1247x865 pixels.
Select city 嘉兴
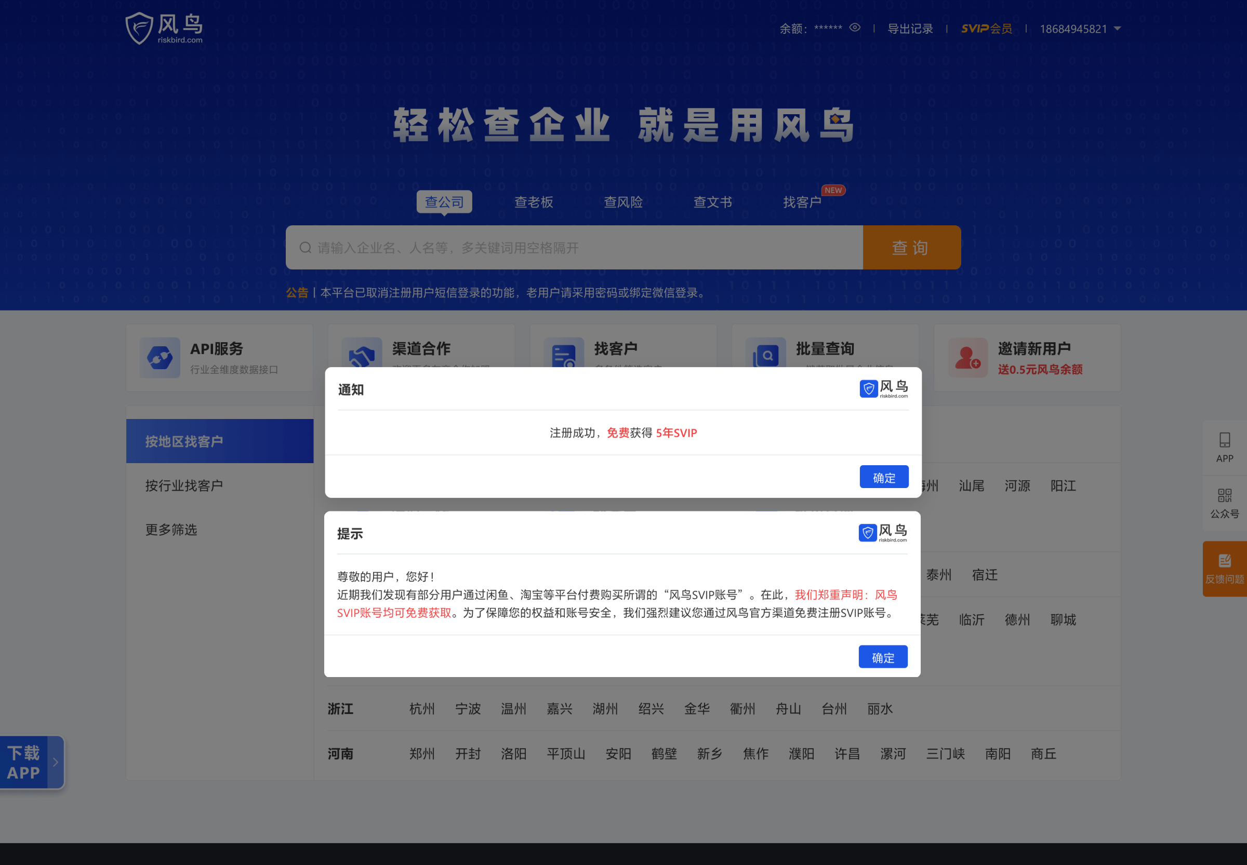(559, 708)
